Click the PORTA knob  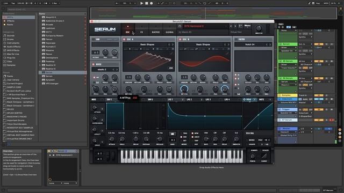click(x=253, y=157)
